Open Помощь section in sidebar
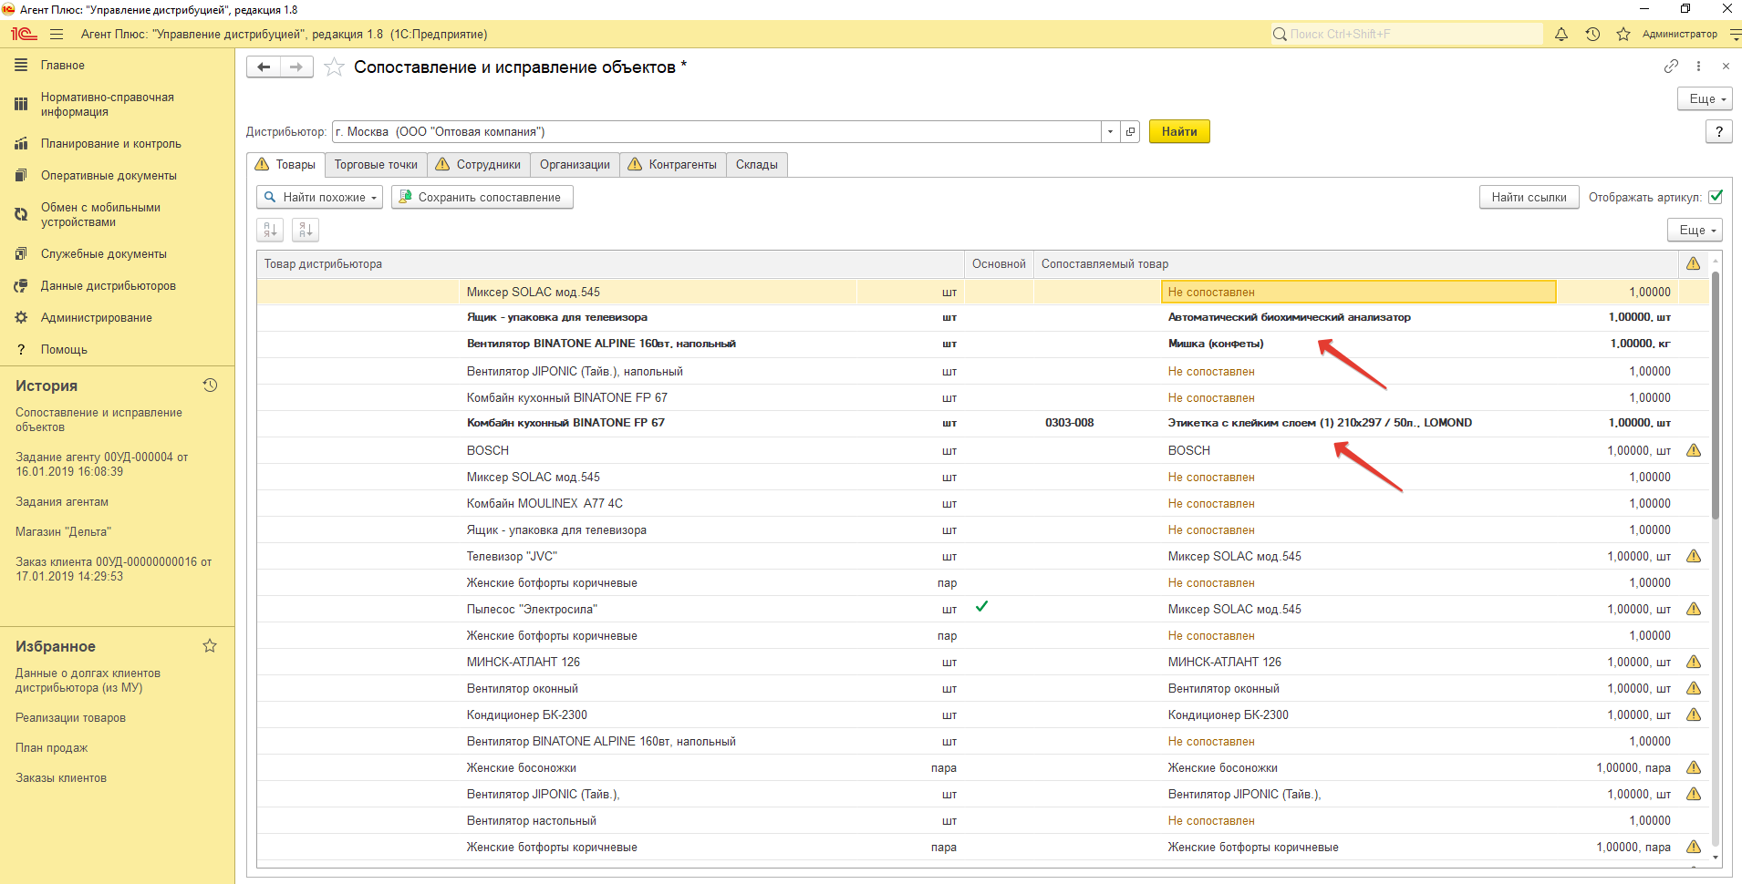Viewport: 1742px width, 884px height. (64, 350)
